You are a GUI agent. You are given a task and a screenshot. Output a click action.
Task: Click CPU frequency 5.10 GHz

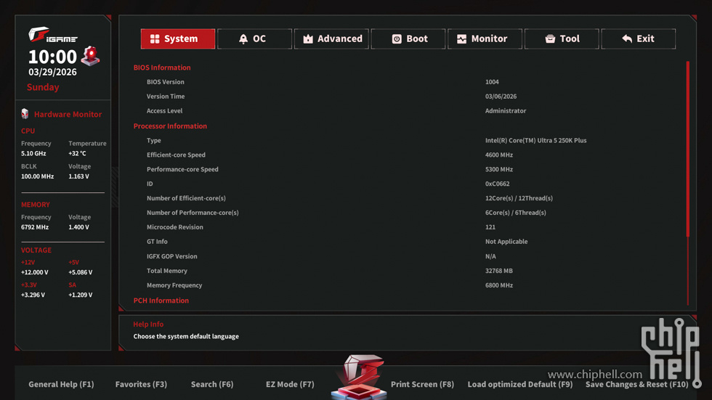click(x=33, y=154)
